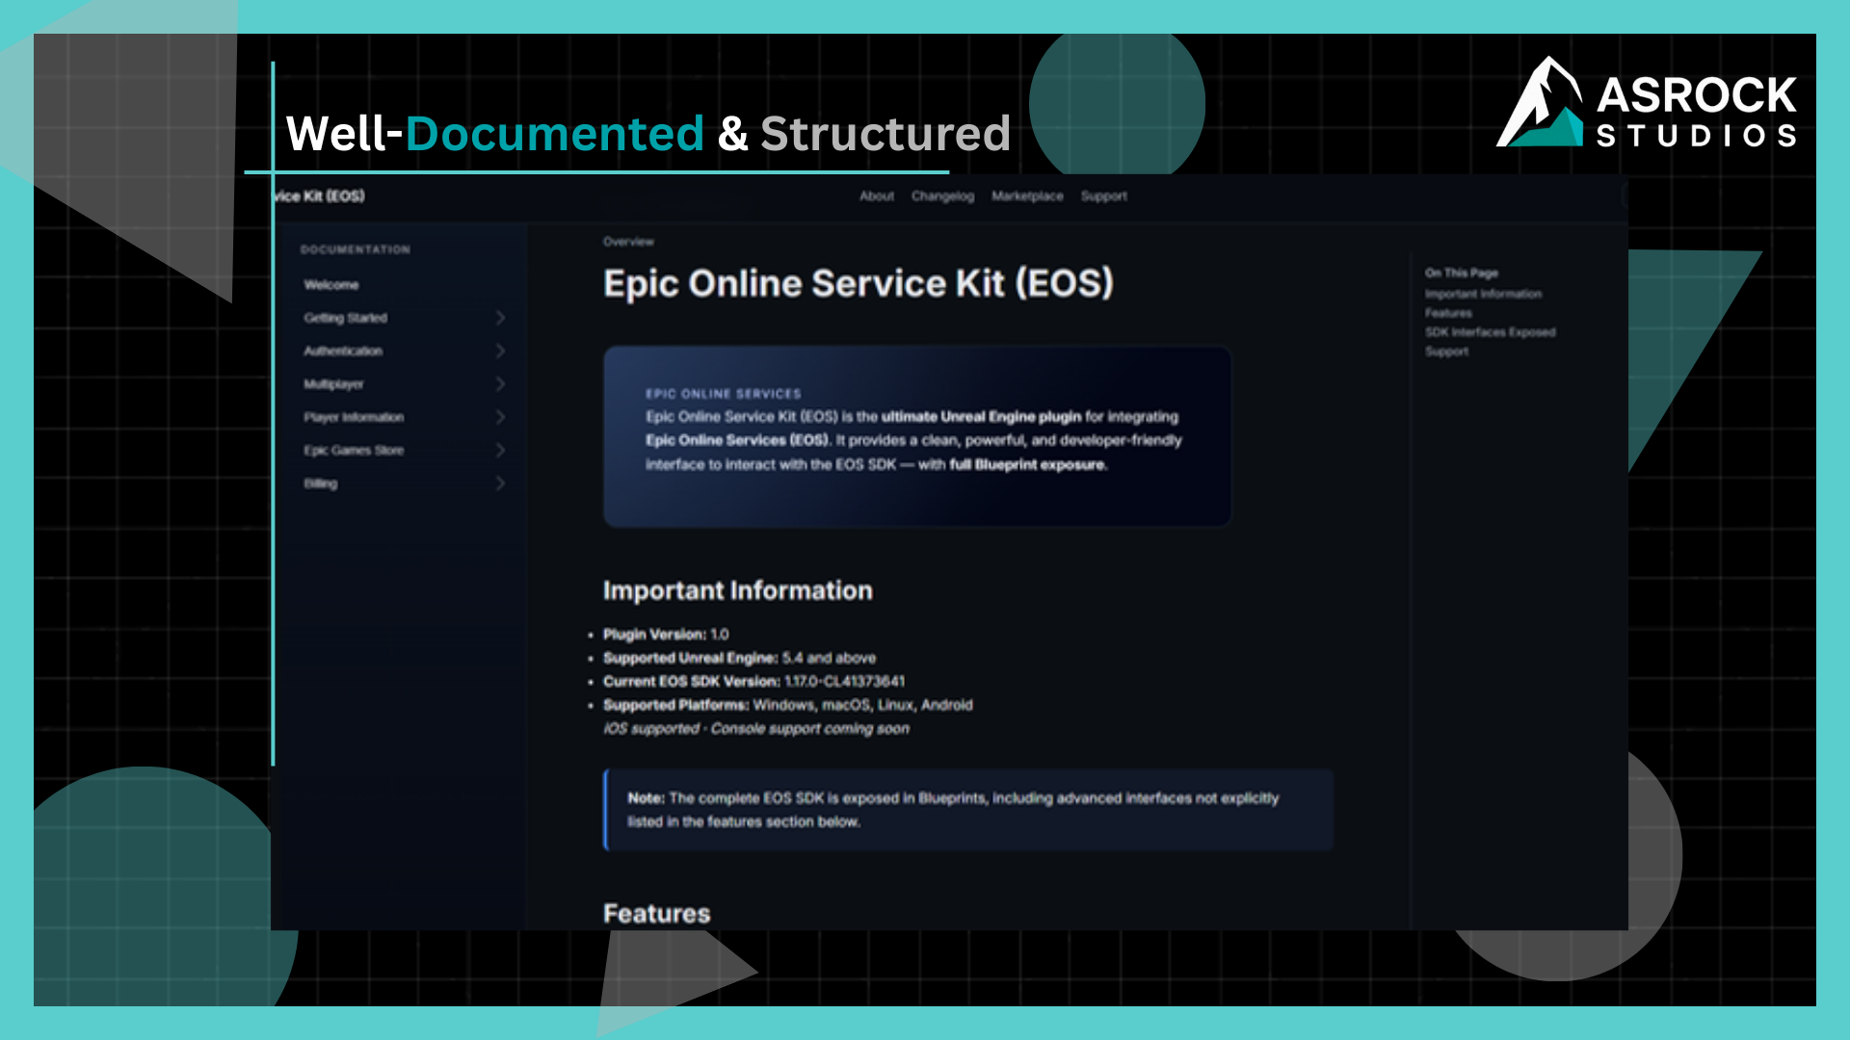1850x1040 pixels.
Task: Click the Supported Platforms line
Action: tap(788, 706)
